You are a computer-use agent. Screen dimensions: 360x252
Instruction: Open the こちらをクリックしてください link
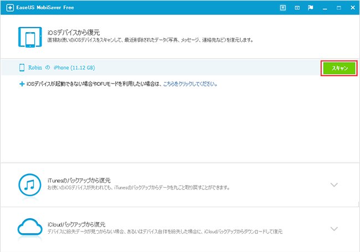click(190, 84)
